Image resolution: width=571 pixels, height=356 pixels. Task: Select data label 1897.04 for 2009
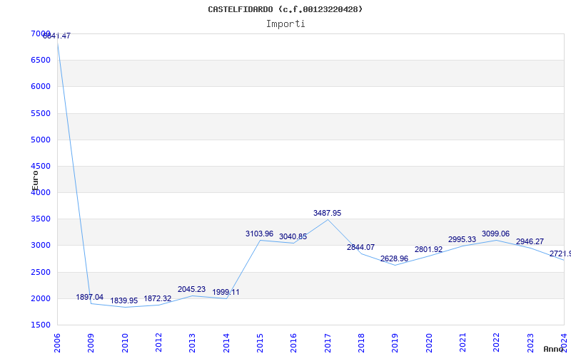tap(90, 297)
